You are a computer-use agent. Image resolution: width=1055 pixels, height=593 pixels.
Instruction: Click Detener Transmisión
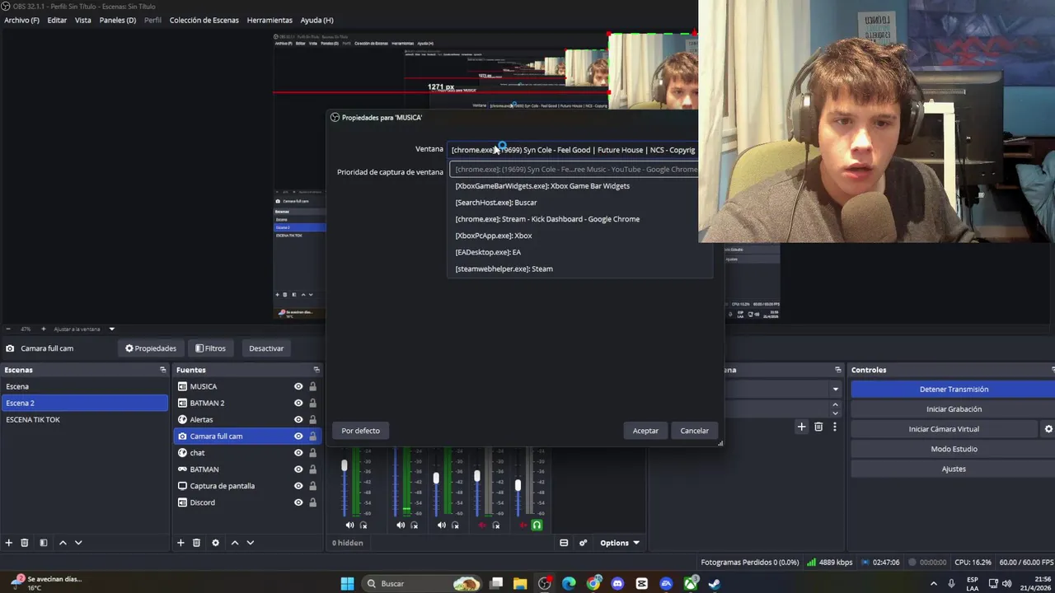point(954,390)
